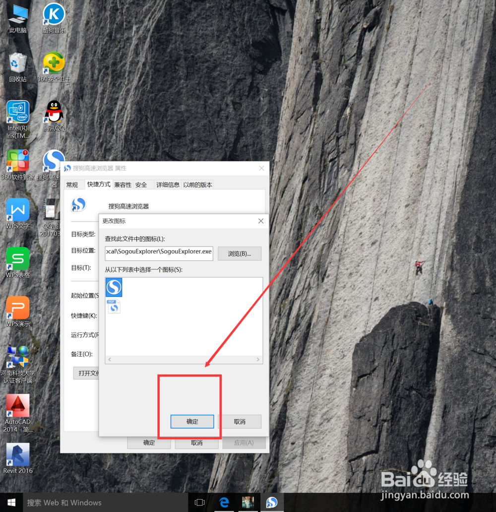Viewport: 496px width, 512px height.
Task: Open Task View on the taskbar
Action: point(199,503)
